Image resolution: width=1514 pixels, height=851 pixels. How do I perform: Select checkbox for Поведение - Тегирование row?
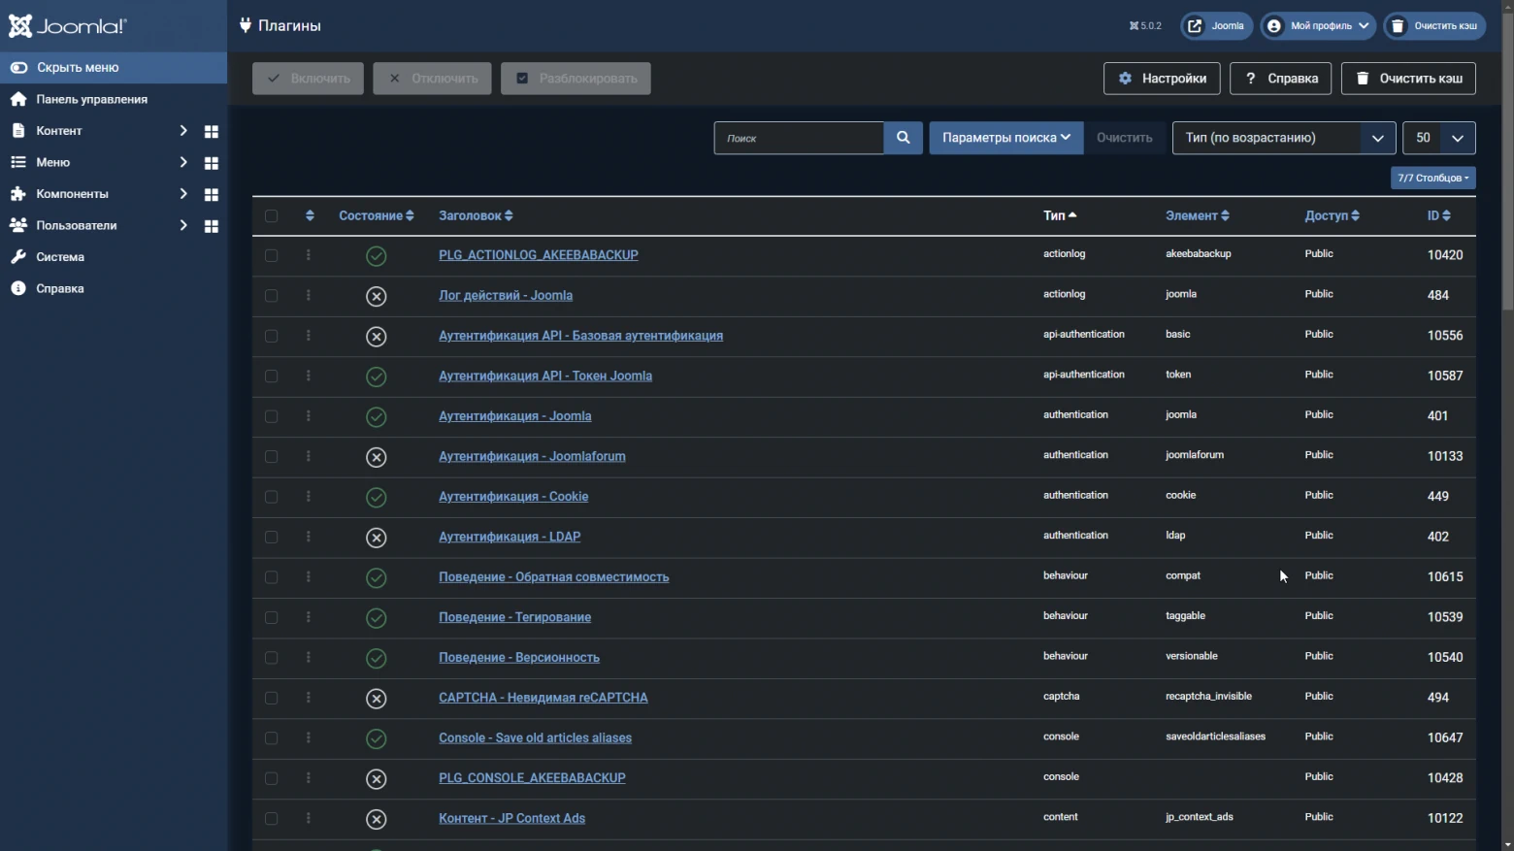pos(271,618)
